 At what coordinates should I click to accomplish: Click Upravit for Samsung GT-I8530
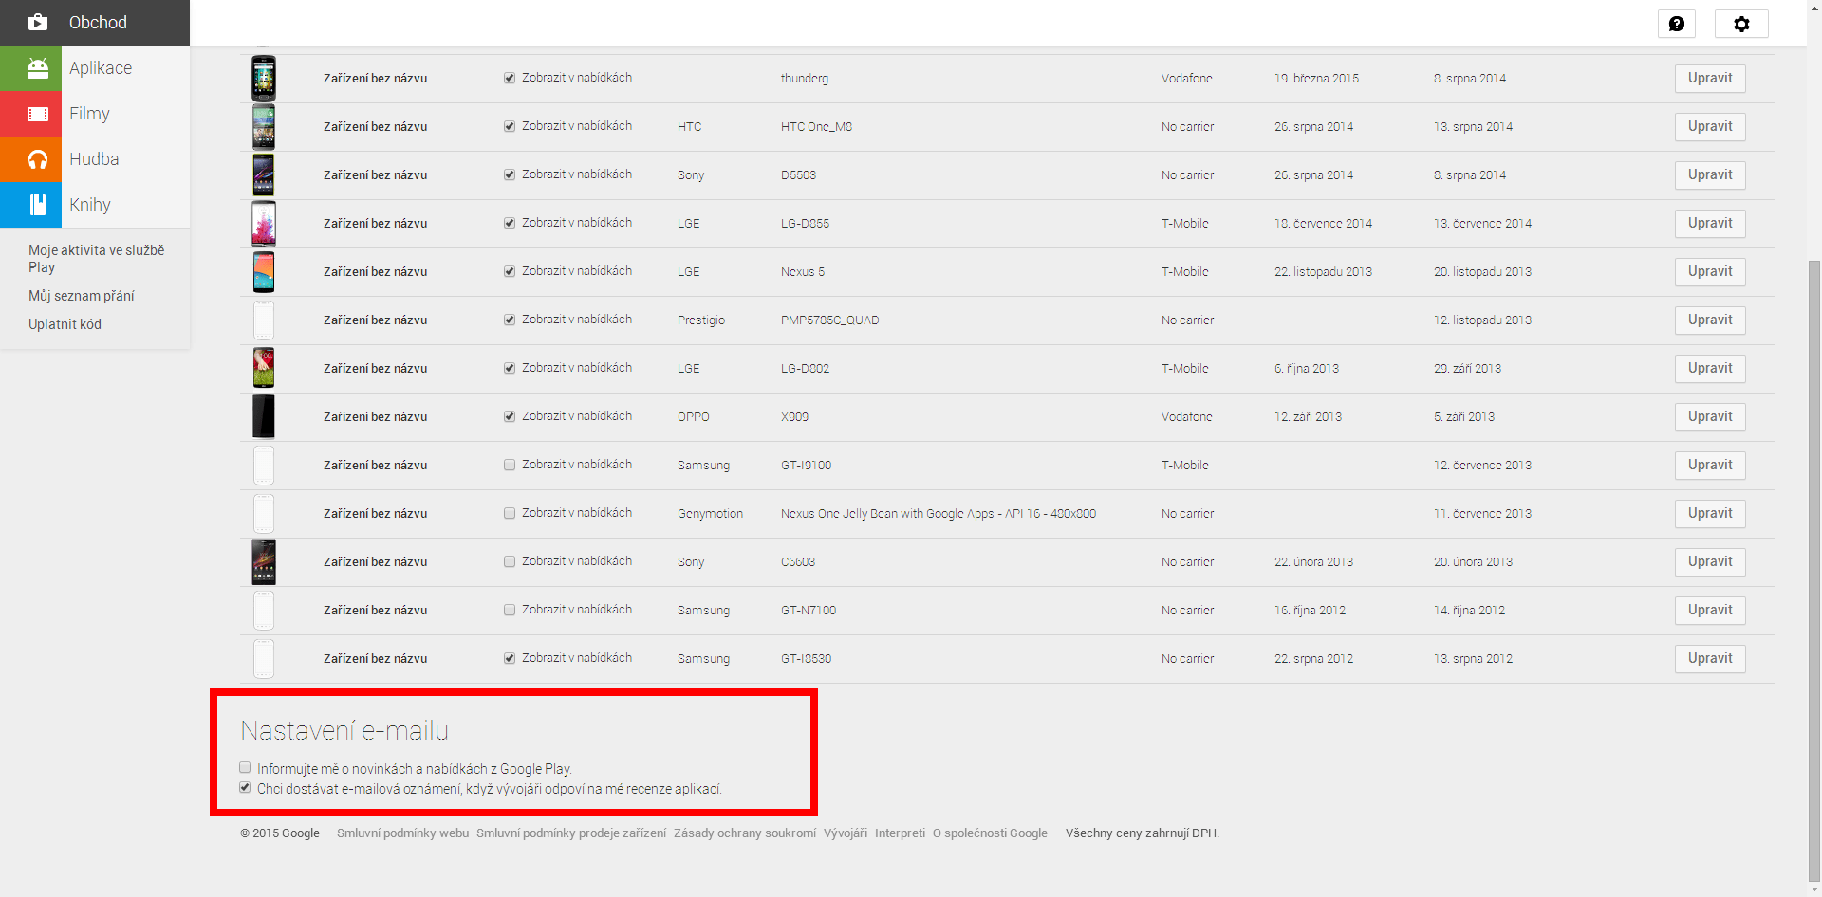[x=1710, y=659]
